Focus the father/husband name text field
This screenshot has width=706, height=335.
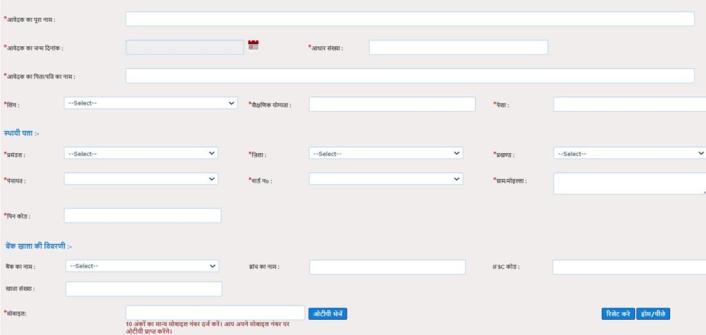[x=410, y=76]
